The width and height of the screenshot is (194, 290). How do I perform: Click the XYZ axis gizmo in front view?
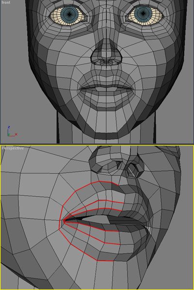click(12, 131)
